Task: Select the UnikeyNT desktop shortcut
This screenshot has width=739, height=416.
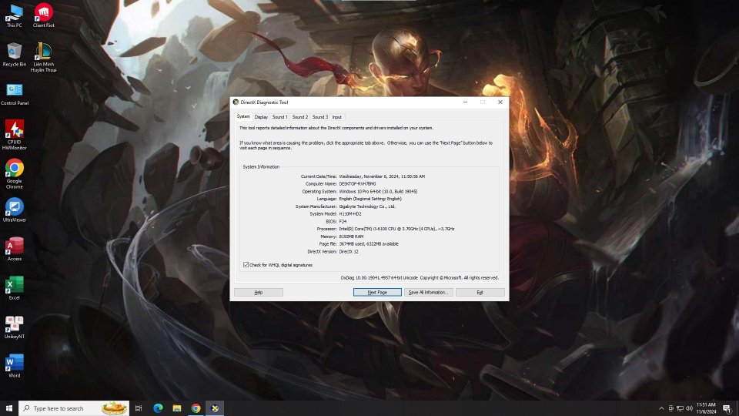Action: tap(14, 324)
